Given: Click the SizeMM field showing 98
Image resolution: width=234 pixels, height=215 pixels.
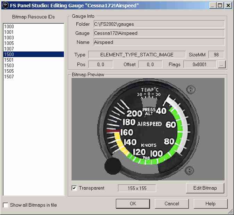Looking at the screenshot, I should pos(216,55).
